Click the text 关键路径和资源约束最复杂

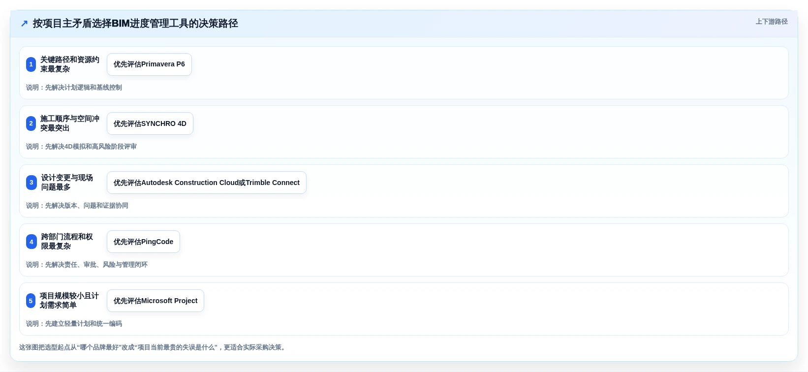click(x=70, y=64)
